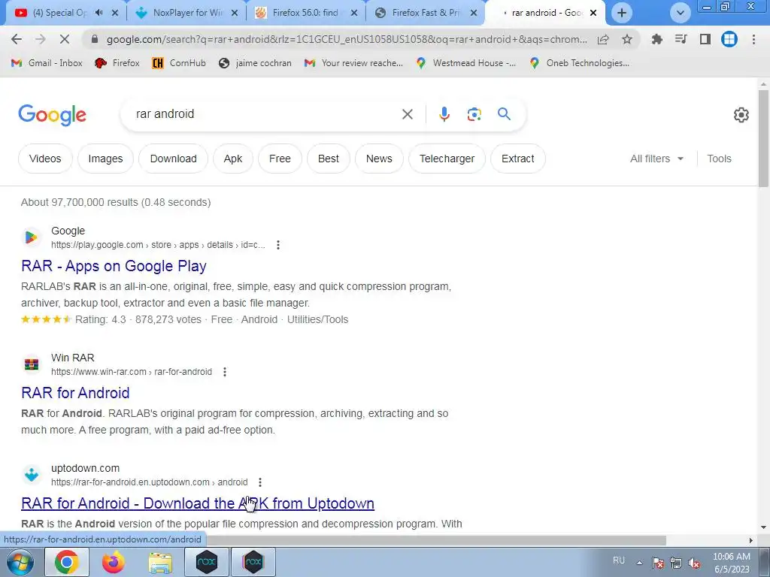
Task: Switch to the Firefox 56.0 tab
Action: [x=305, y=13]
